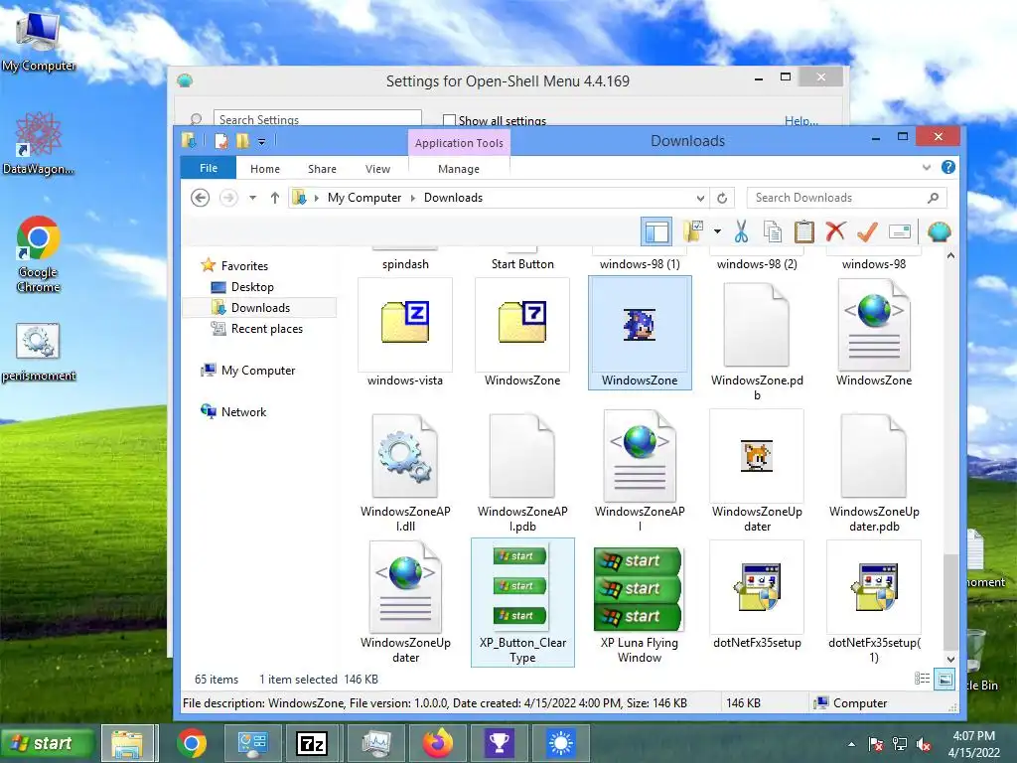The image size is (1017, 763).
Task: Click the Back navigation arrow
Action: point(201,198)
